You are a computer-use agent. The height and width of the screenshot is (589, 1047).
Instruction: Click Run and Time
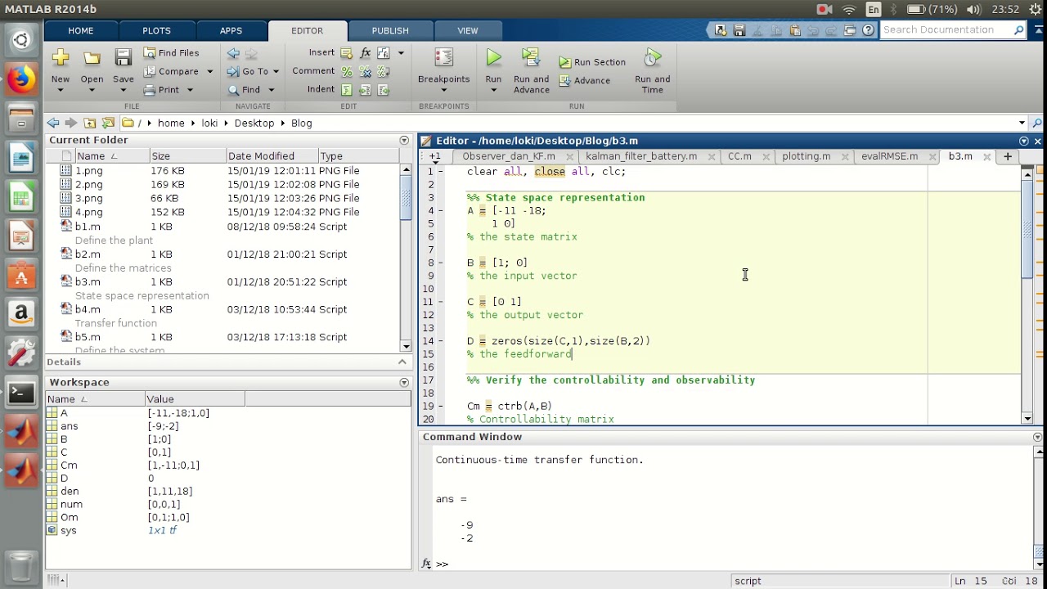coord(652,71)
